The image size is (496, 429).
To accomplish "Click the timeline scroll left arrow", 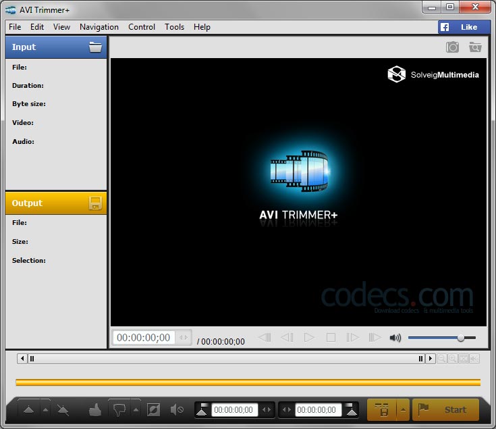I will point(22,359).
